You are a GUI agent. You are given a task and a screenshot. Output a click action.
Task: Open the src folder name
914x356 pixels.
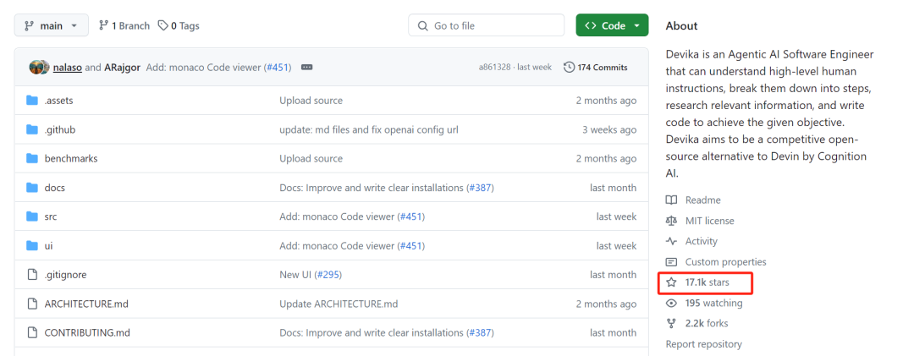tap(51, 216)
